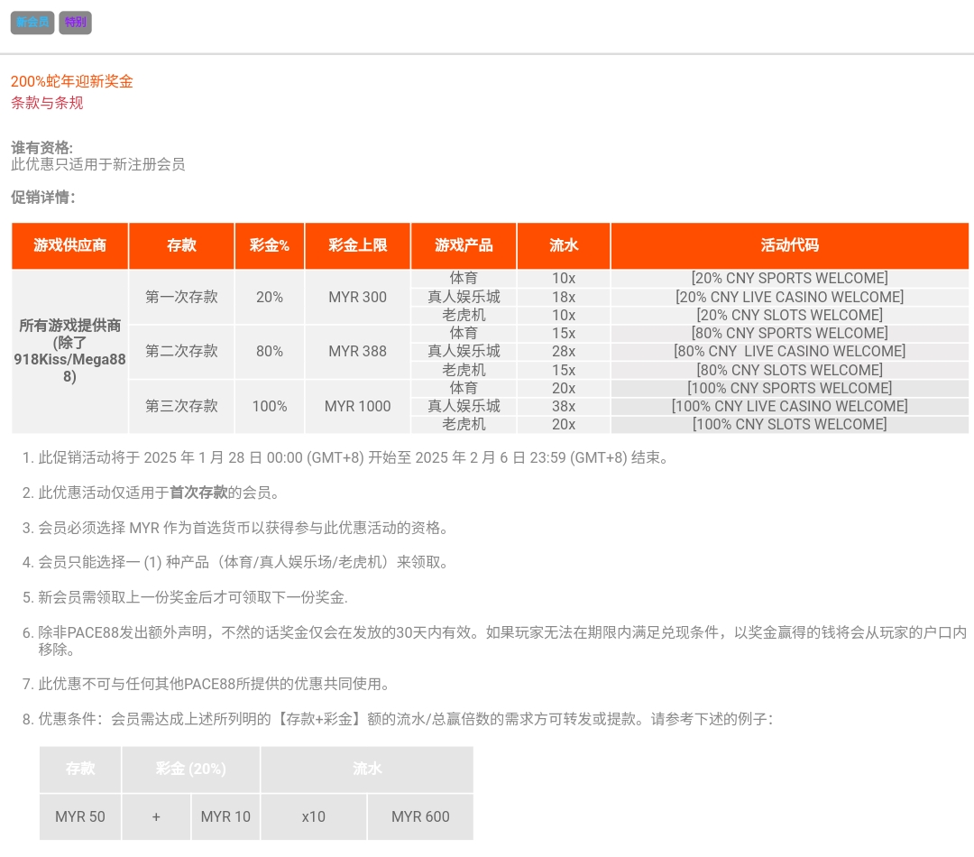Image resolution: width=974 pixels, height=857 pixels.
Task: Click the [100% CNY LIVE CASINO WELCOME] code
Action: point(789,406)
